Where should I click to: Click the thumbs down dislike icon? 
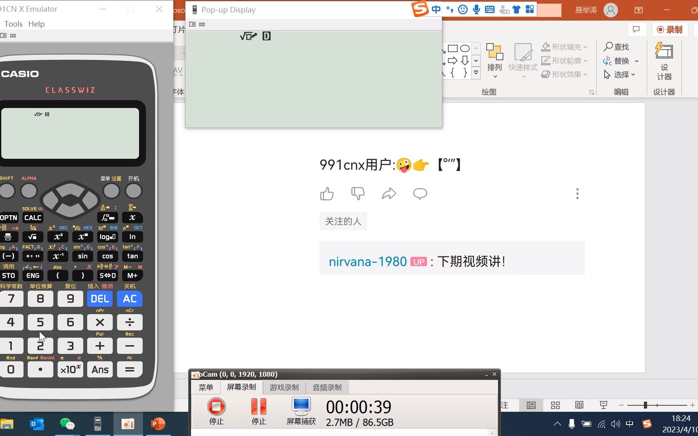tap(358, 194)
